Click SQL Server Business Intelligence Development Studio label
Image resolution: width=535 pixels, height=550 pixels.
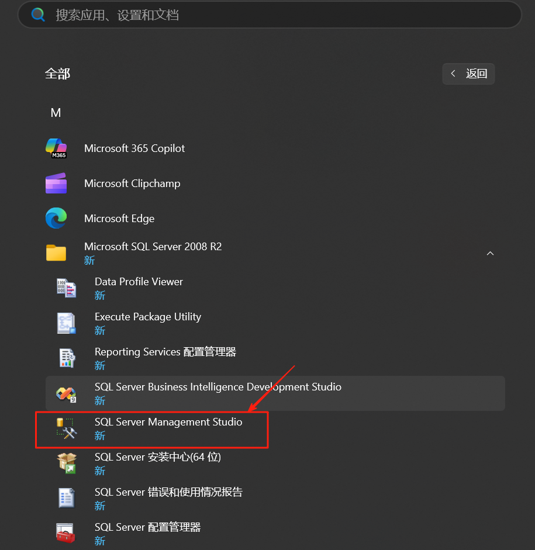click(218, 387)
